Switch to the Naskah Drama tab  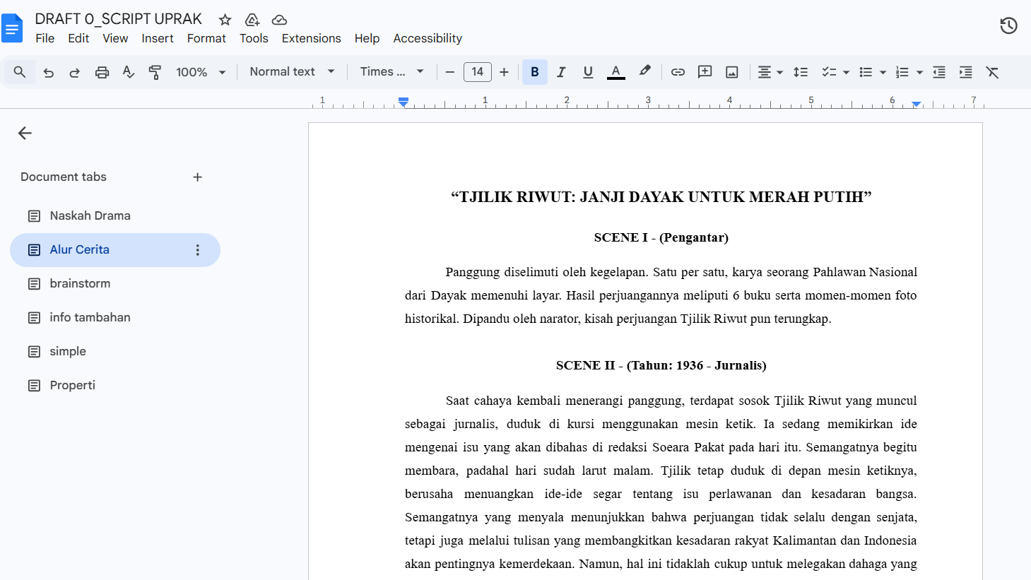pyautogui.click(x=90, y=215)
